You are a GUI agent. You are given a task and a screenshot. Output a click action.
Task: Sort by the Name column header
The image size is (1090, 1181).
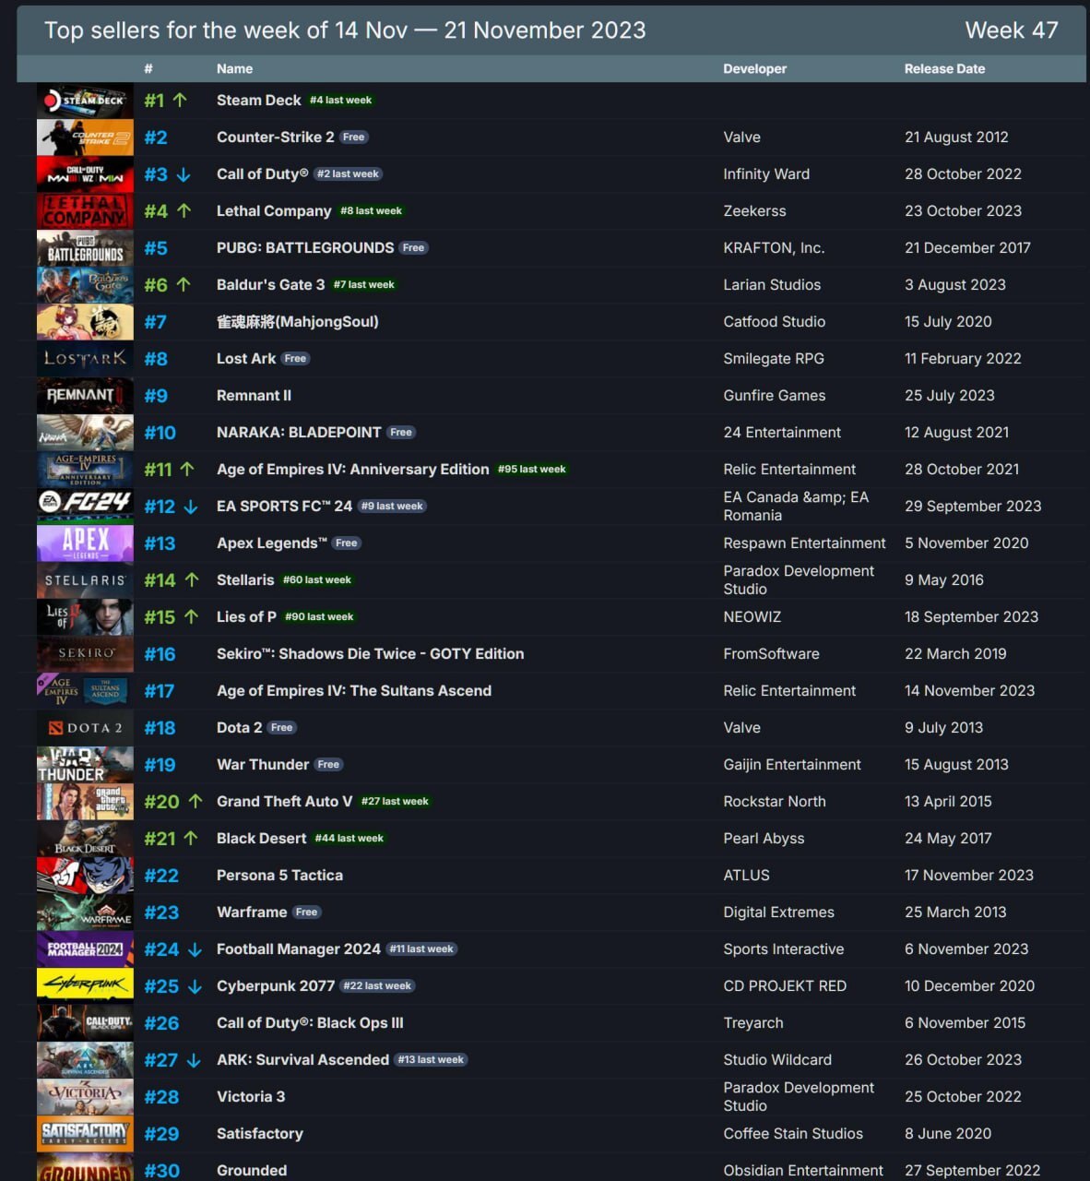pyautogui.click(x=234, y=68)
